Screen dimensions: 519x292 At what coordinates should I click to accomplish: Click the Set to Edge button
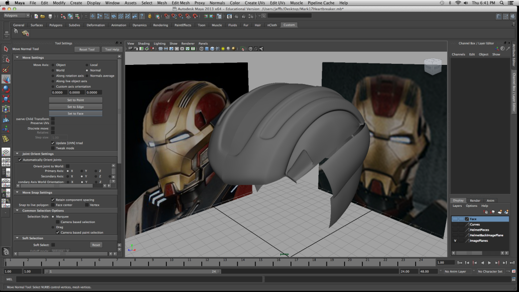click(76, 107)
